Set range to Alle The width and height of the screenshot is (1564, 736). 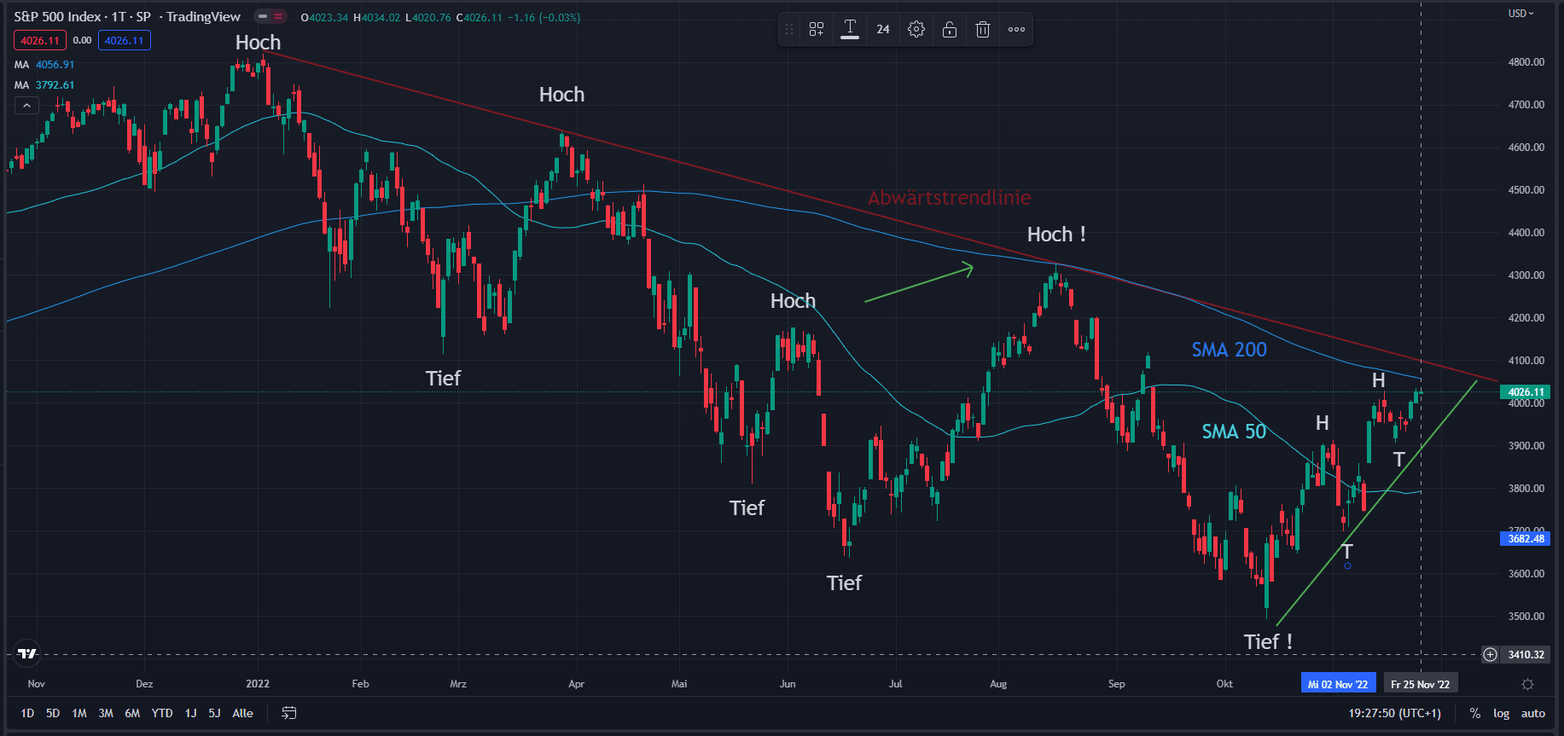click(242, 714)
